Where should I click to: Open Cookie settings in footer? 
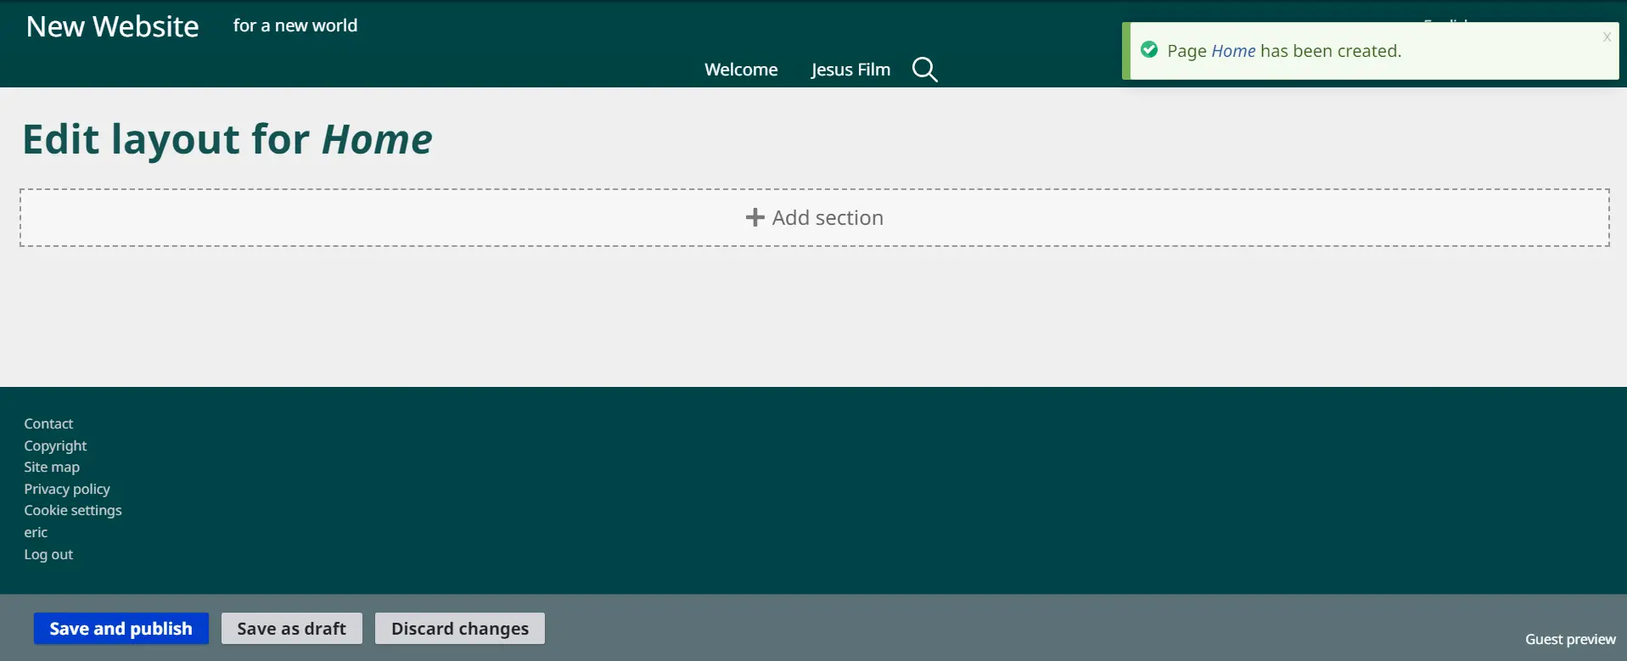73,510
